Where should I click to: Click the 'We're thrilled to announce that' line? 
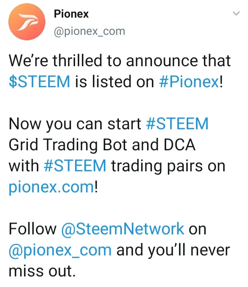[x=120, y=61]
